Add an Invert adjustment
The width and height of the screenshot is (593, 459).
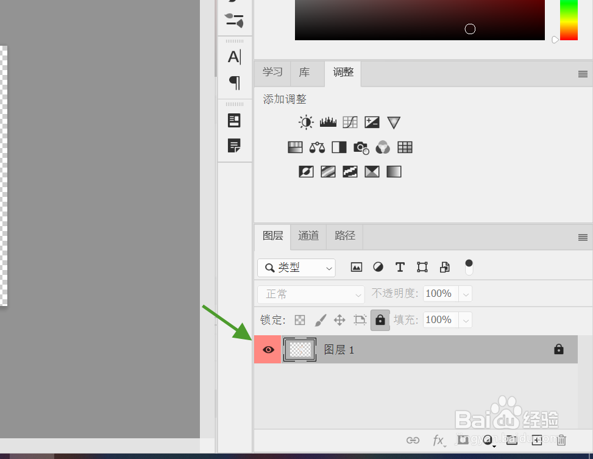coord(306,172)
